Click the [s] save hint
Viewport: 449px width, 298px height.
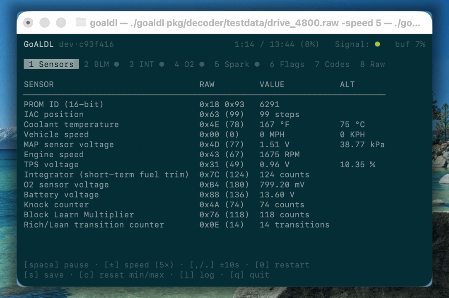44,275
